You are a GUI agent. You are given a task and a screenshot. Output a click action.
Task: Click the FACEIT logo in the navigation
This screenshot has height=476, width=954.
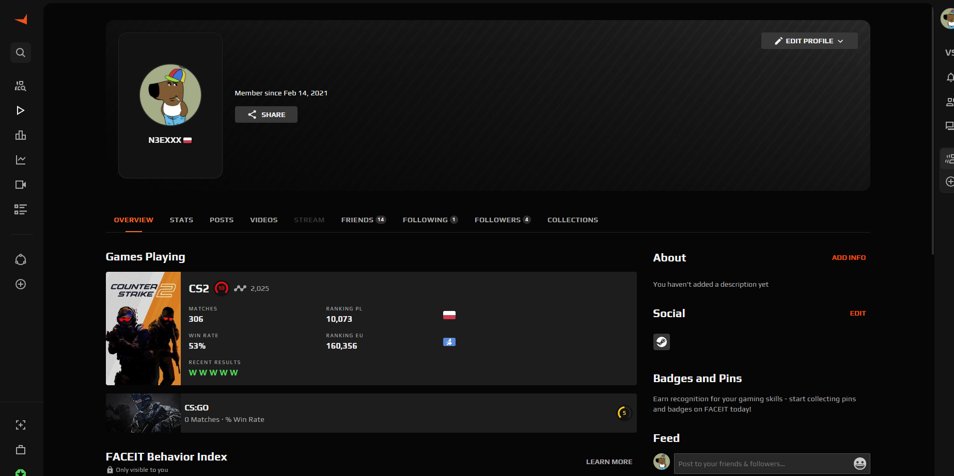coord(21,20)
